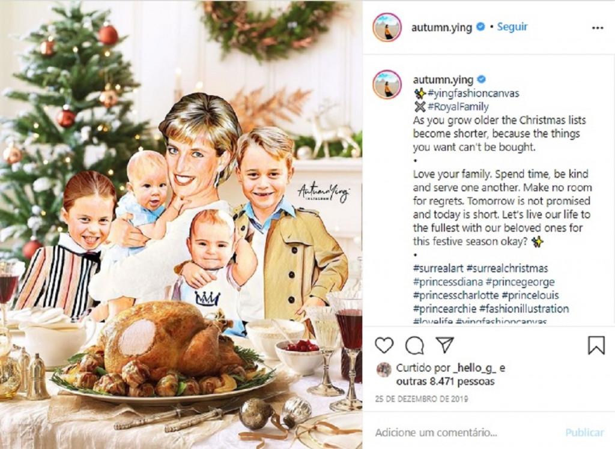Open the #princessdiana hashtag
This screenshot has width=615, height=449.
pos(447,282)
